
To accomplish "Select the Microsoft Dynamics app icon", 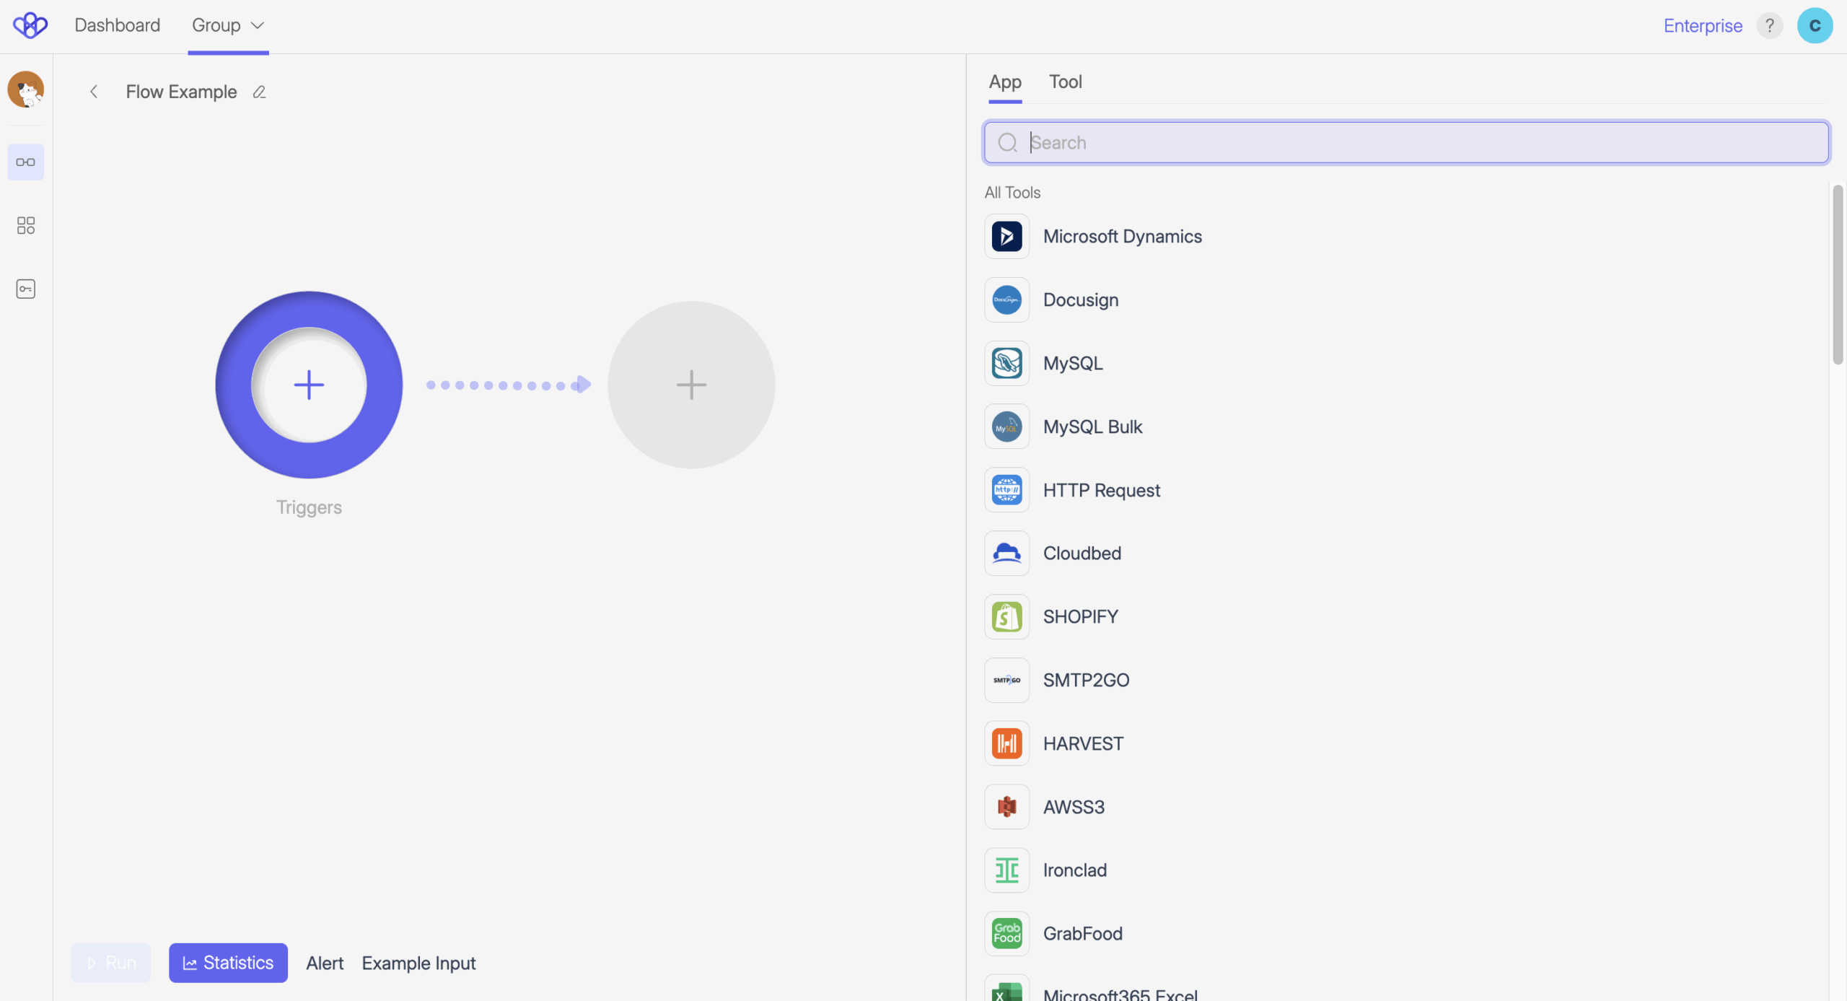I will tap(1006, 237).
